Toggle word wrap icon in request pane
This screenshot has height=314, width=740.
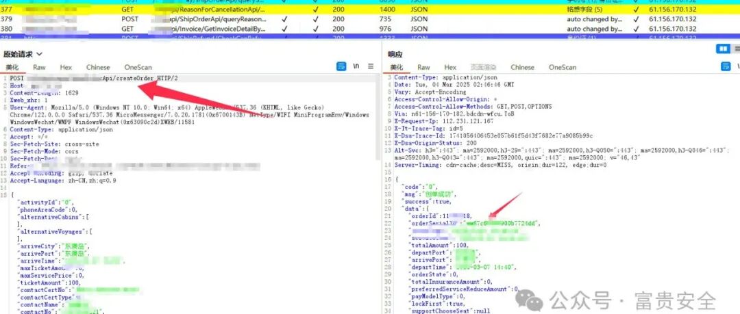pyautogui.click(x=341, y=66)
